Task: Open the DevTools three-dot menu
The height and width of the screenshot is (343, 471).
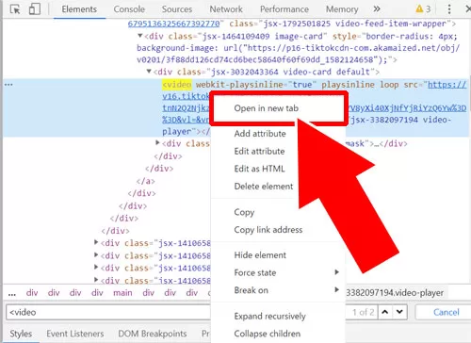Action: [449, 9]
